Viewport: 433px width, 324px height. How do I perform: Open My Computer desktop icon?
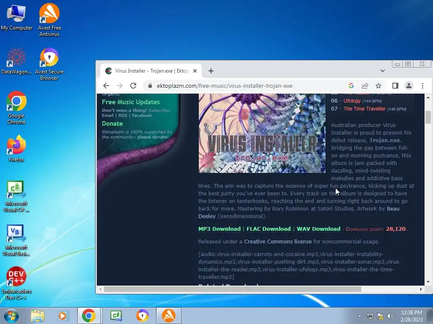[x=16, y=18]
